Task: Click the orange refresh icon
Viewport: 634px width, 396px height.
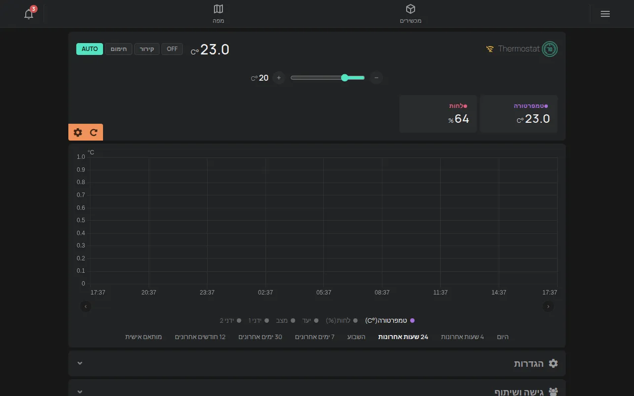Action: (x=94, y=132)
